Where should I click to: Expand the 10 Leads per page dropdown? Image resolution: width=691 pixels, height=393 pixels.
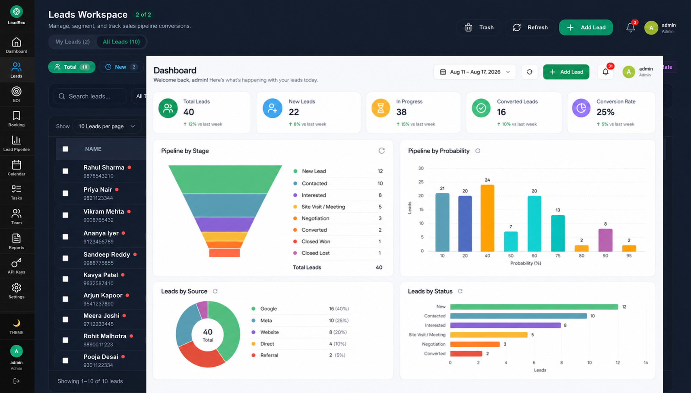(107, 126)
